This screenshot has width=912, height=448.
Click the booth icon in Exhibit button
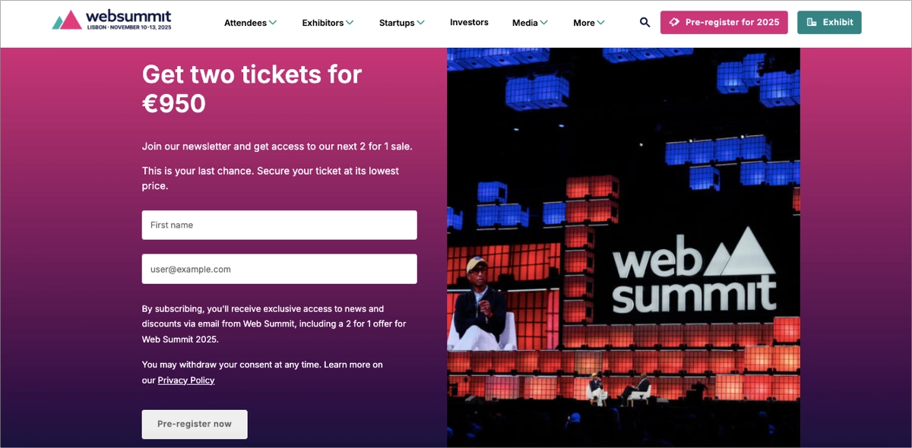click(x=812, y=22)
